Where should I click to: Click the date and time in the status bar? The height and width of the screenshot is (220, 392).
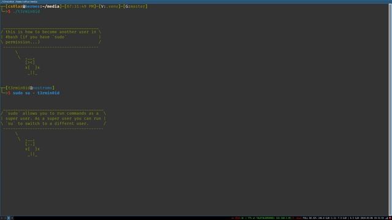(372, 218)
